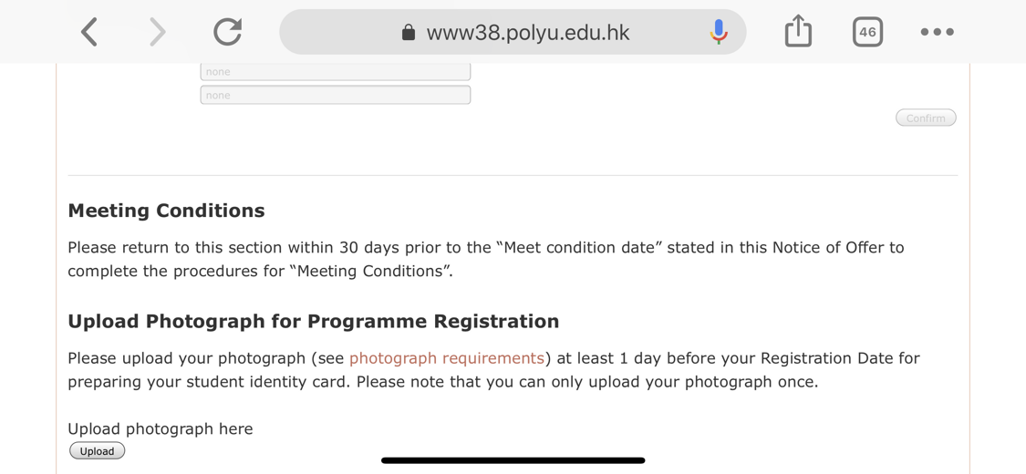
Task: Tap the 'Meet condition date' instruction paragraph
Action: 486,259
